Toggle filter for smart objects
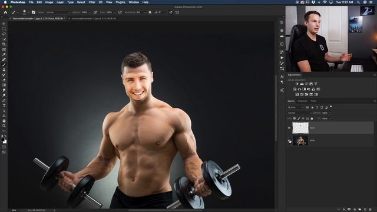Viewport: 377px width, 212px height. coord(326,107)
